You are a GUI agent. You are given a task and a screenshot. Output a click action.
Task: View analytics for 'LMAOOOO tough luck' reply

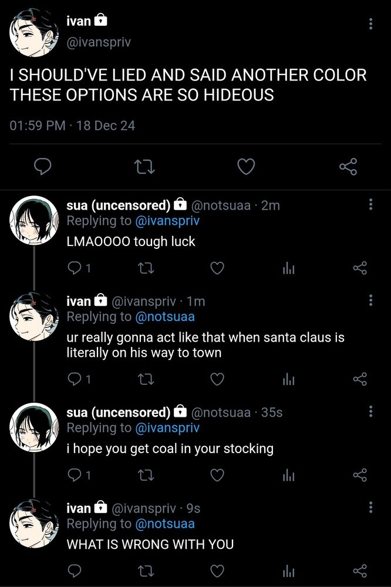[288, 268]
